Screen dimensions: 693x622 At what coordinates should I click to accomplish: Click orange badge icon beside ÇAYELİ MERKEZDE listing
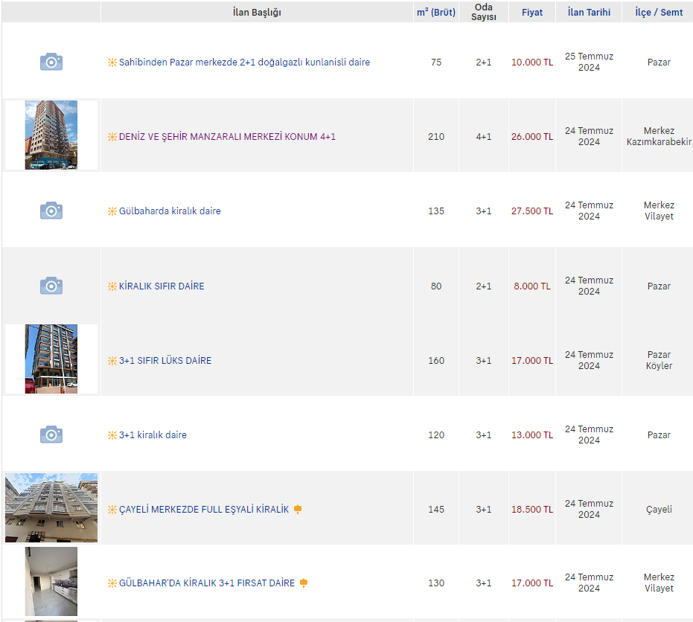[x=298, y=510]
